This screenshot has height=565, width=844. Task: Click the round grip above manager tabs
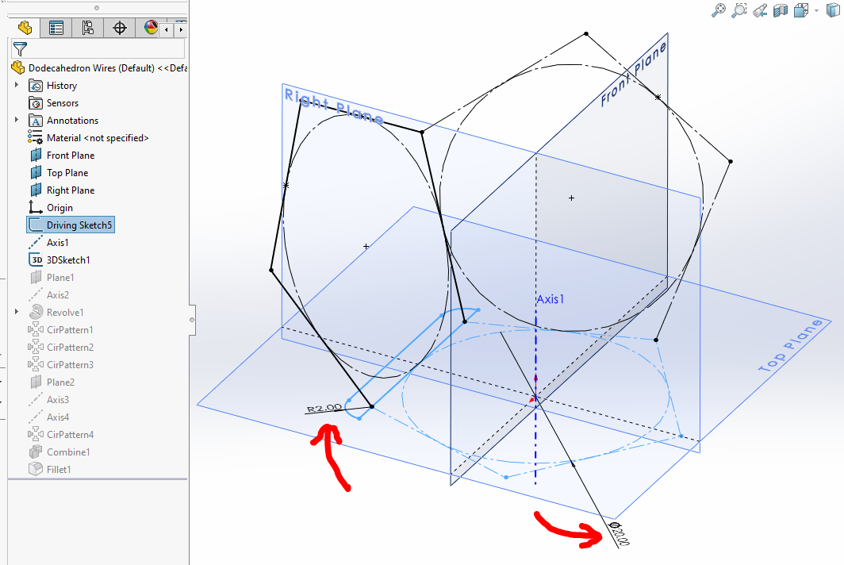(x=96, y=8)
